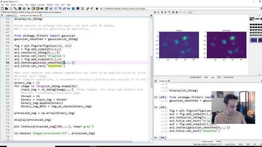Toggle fullscreen mode icon
Screen dimensions: 262x147
[82, 9]
